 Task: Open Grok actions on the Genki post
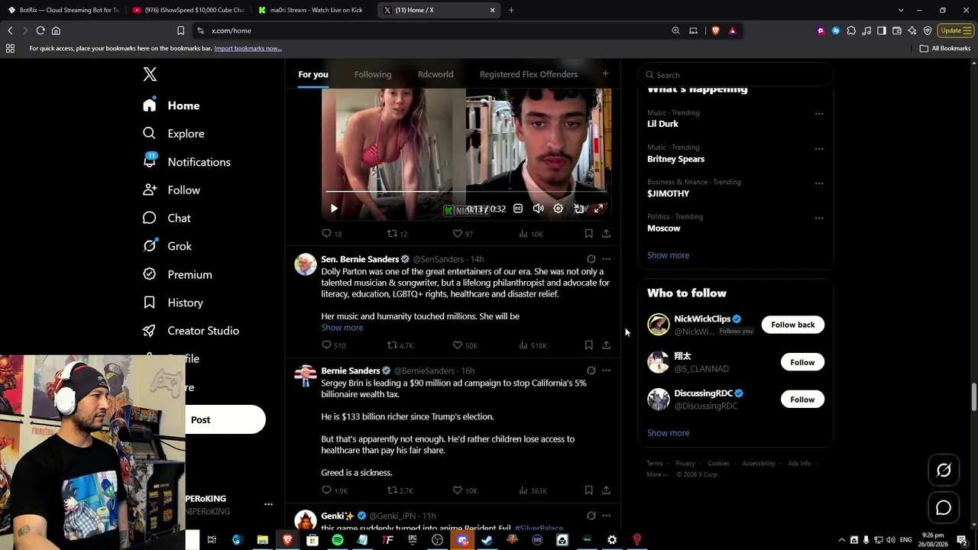point(591,516)
